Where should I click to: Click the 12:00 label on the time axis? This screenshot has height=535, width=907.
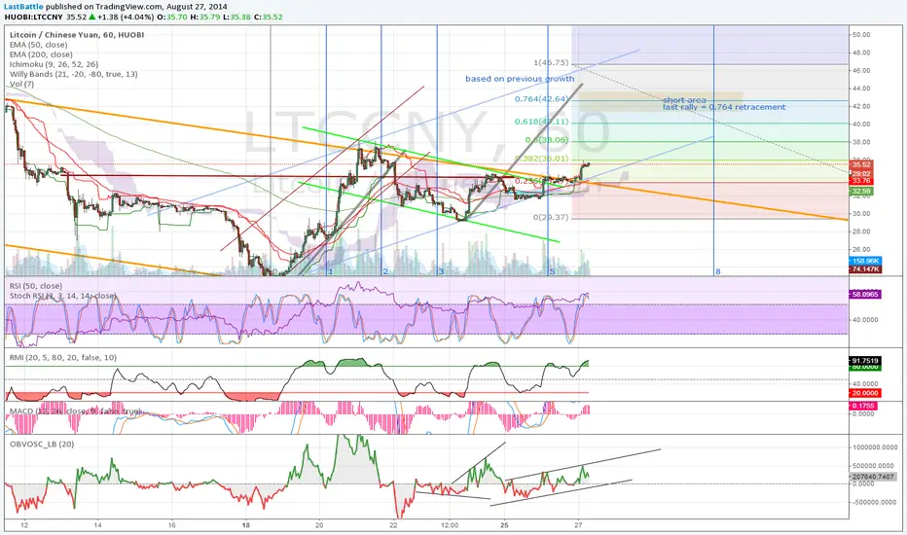[x=450, y=525]
